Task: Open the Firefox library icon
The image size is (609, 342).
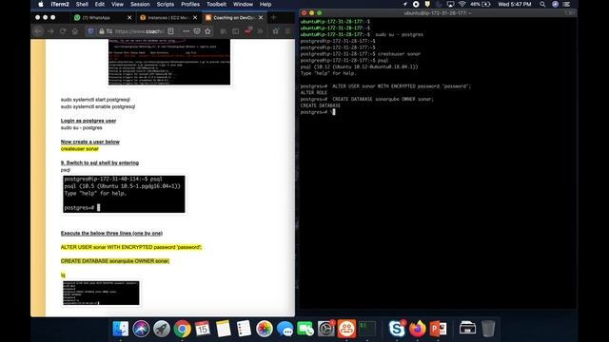Action: pyautogui.click(x=224, y=31)
